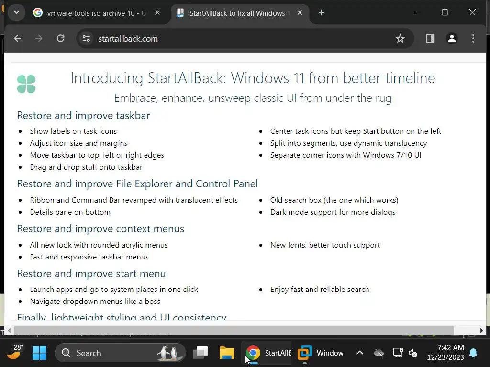
Task: Open Chrome three-dot menu
Action: (x=473, y=38)
